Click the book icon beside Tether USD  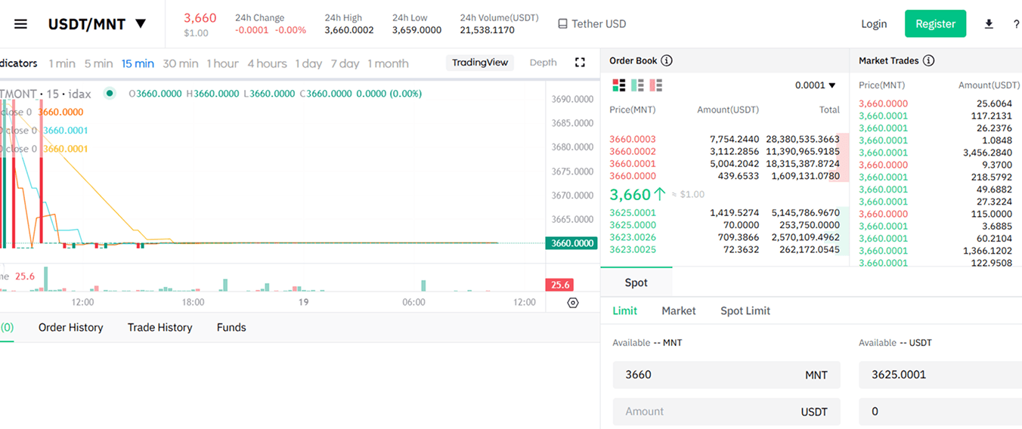pos(562,23)
